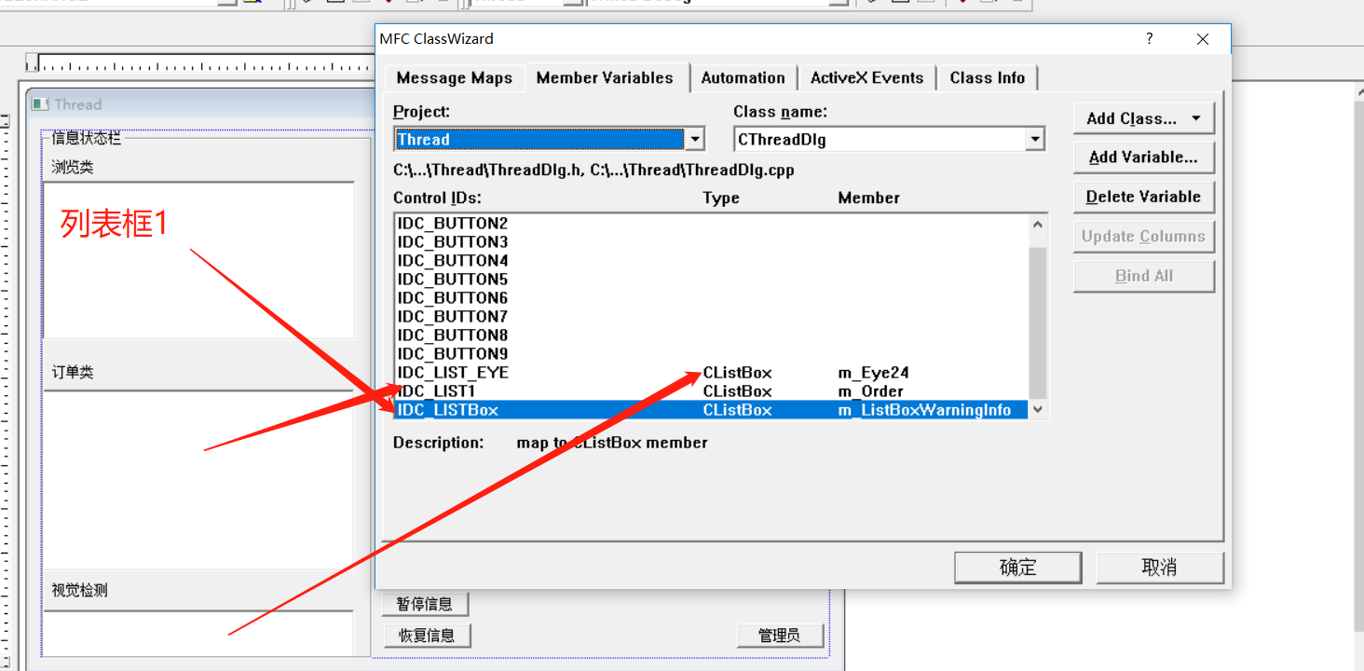The width and height of the screenshot is (1364, 671).
Task: Click the Delete Variable button
Action: click(x=1143, y=197)
